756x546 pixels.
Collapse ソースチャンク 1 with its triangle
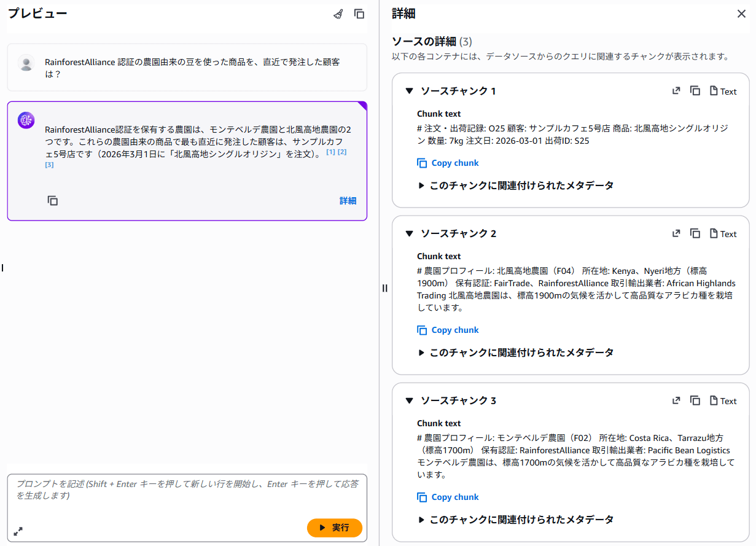coord(409,91)
